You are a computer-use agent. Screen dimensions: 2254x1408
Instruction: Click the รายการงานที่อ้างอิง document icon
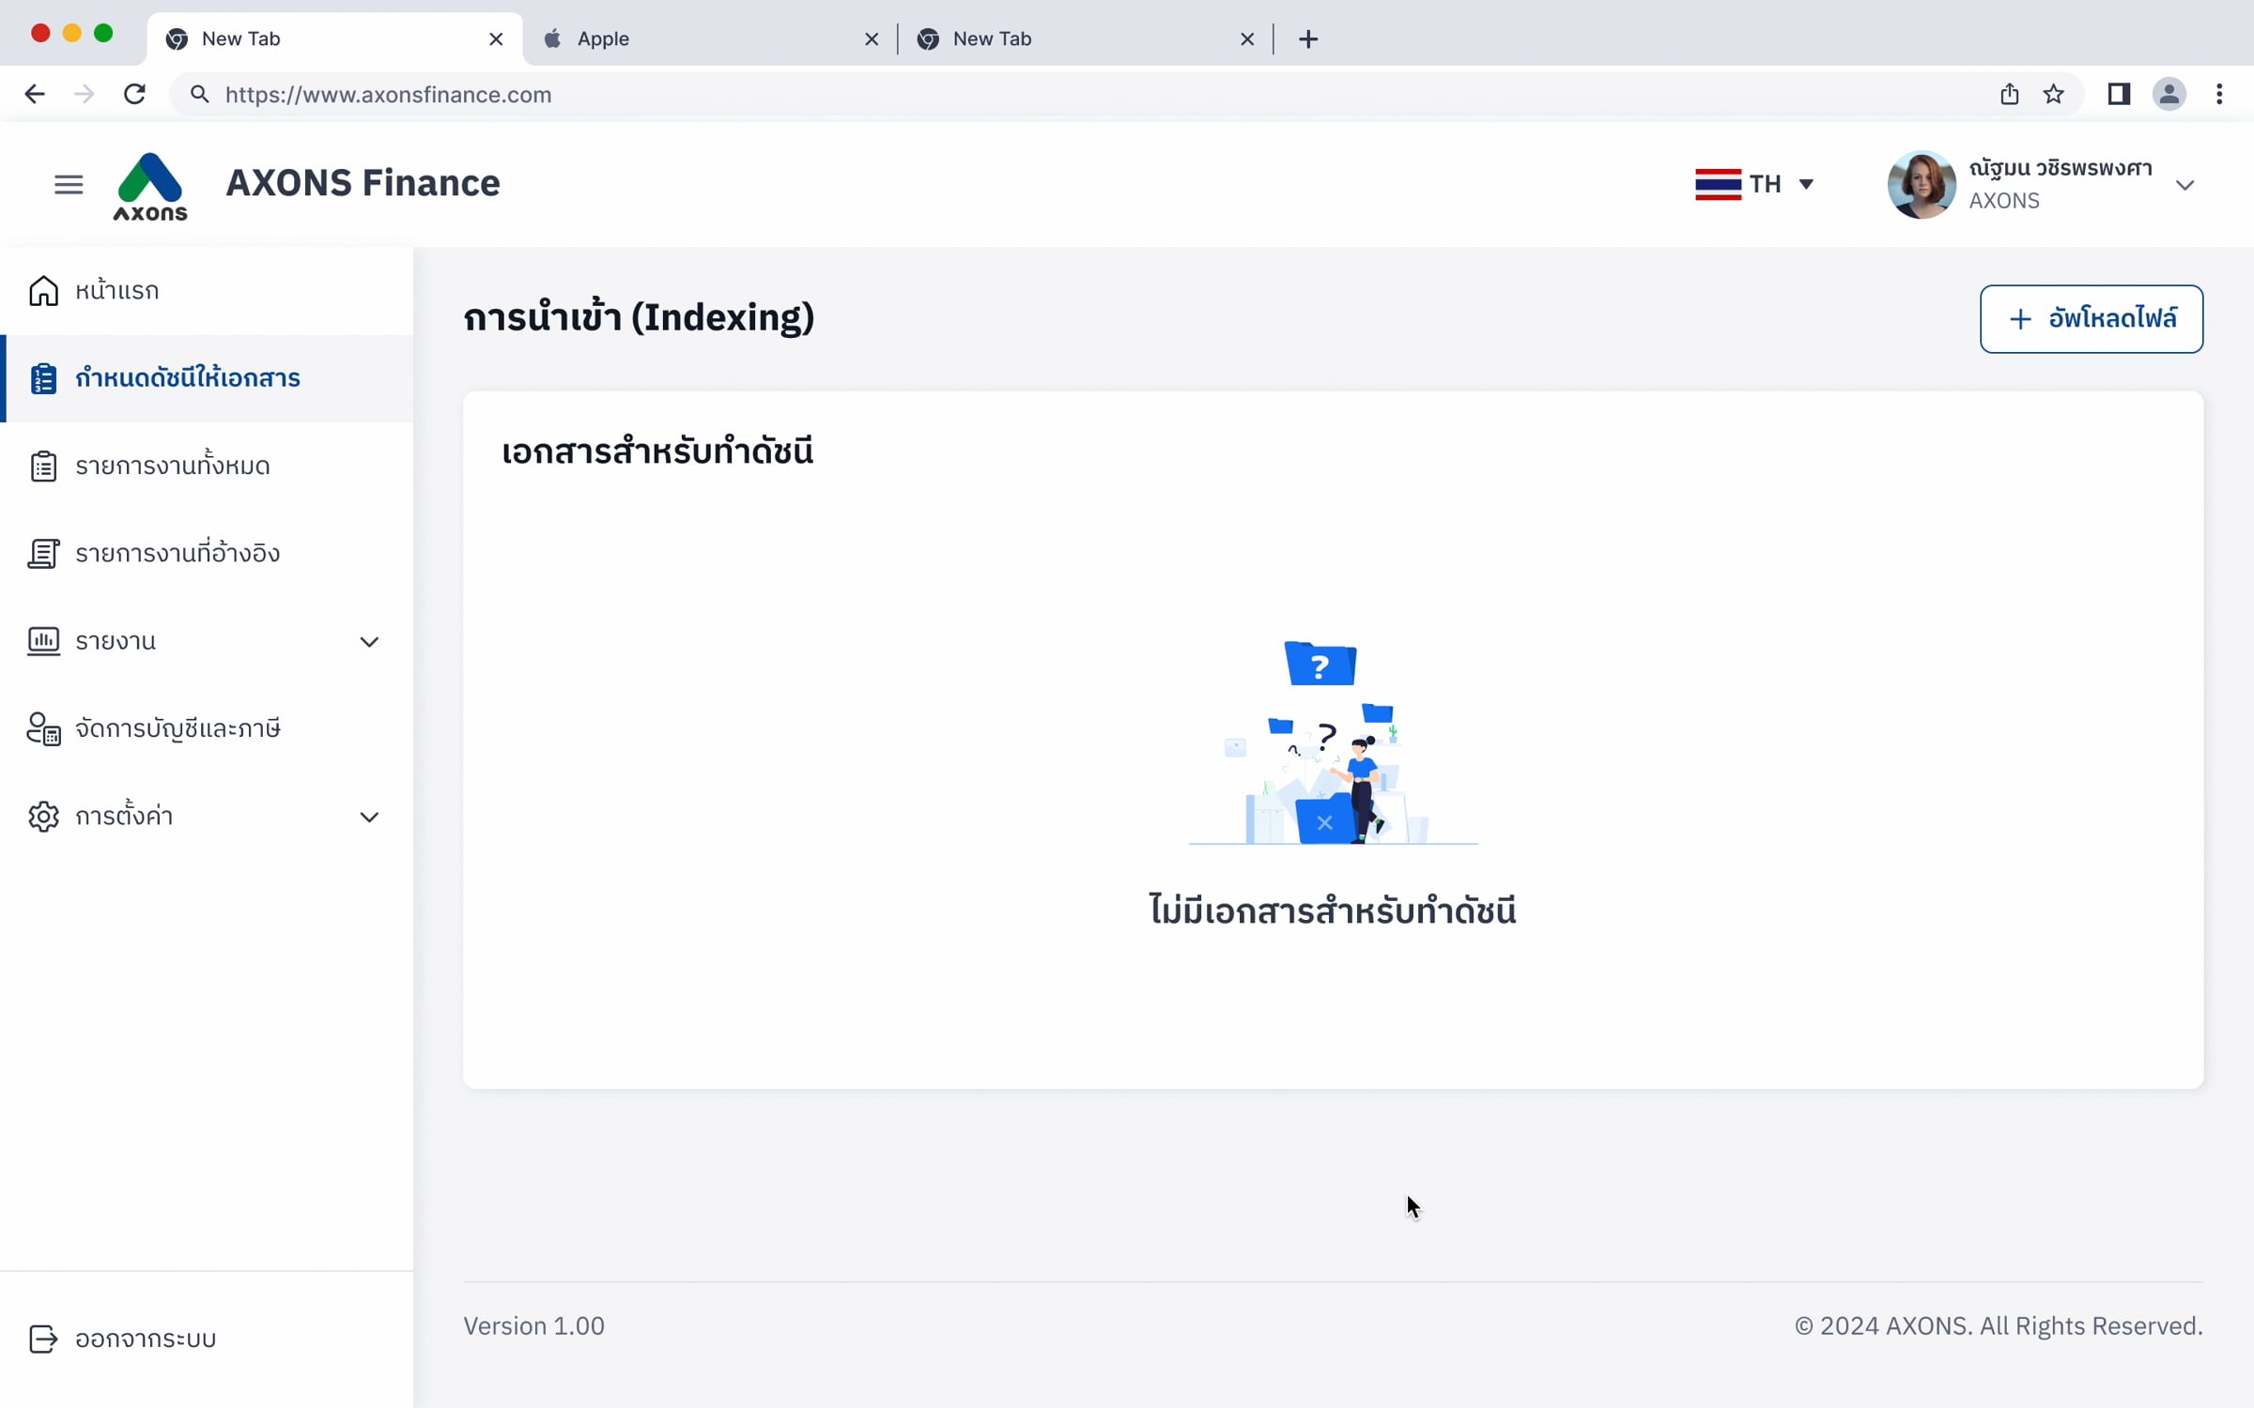click(x=43, y=554)
